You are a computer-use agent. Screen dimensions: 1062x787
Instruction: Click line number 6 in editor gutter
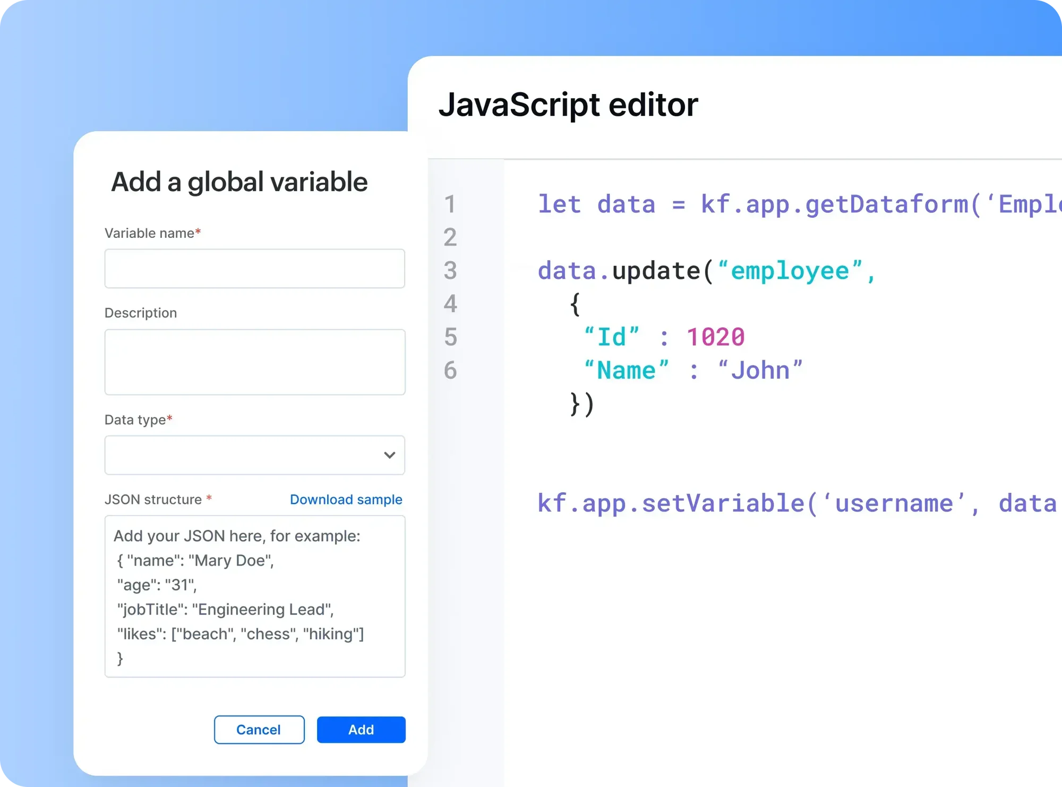(450, 370)
